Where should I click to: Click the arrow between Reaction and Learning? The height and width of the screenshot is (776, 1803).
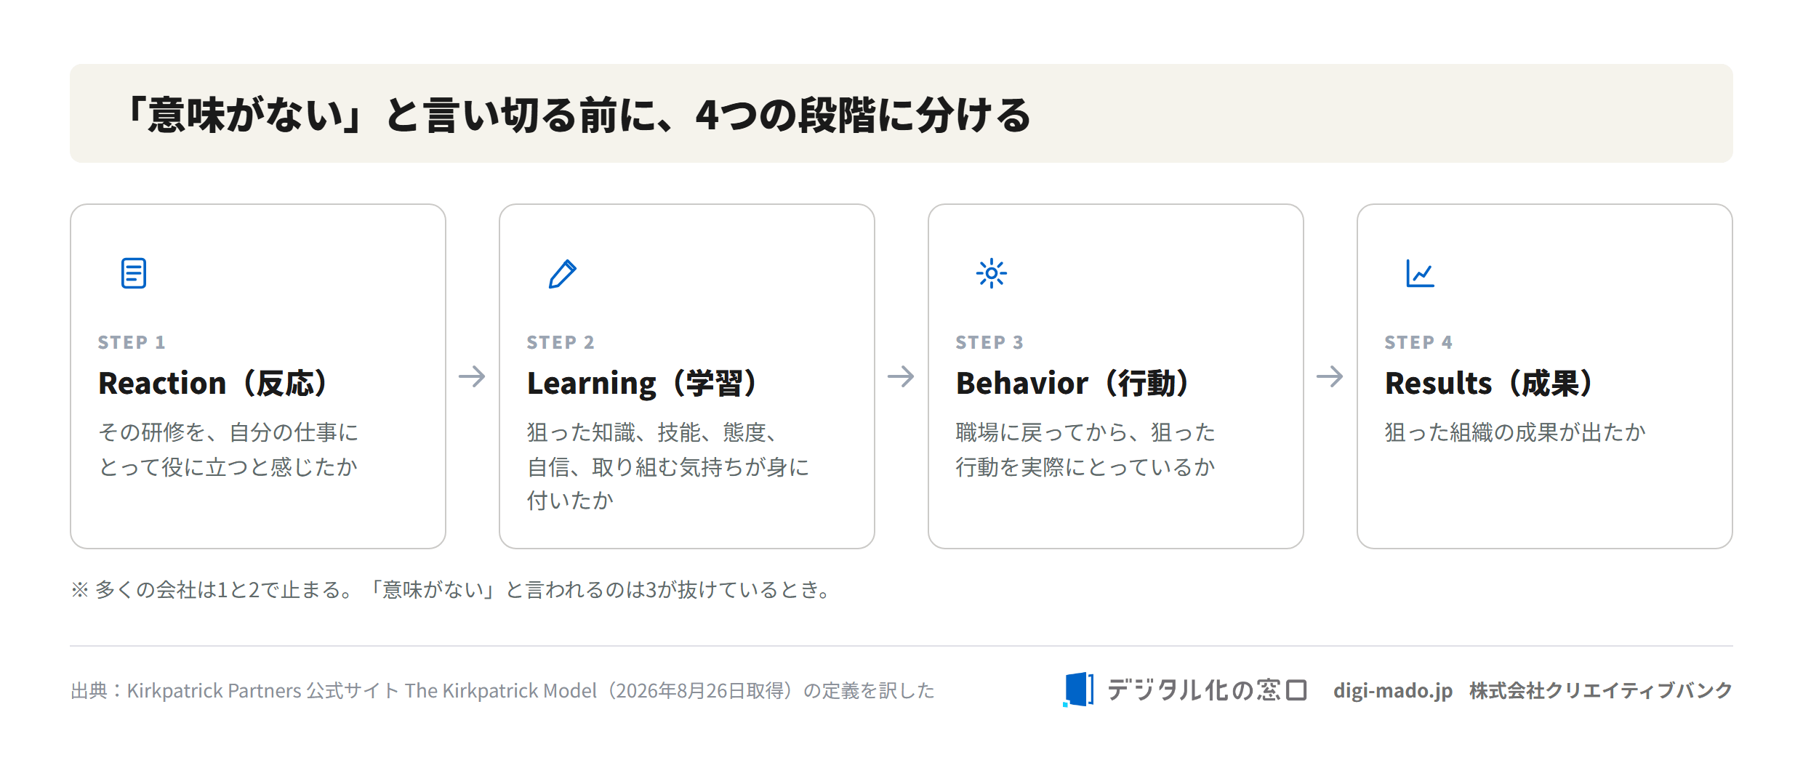click(472, 376)
